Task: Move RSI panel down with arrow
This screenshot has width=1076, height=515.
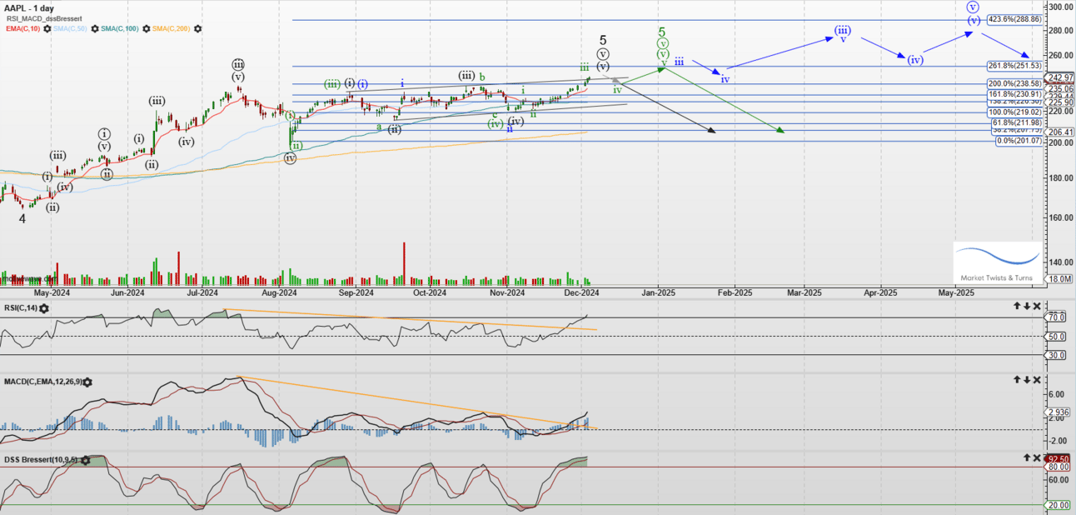Action: [1027, 307]
